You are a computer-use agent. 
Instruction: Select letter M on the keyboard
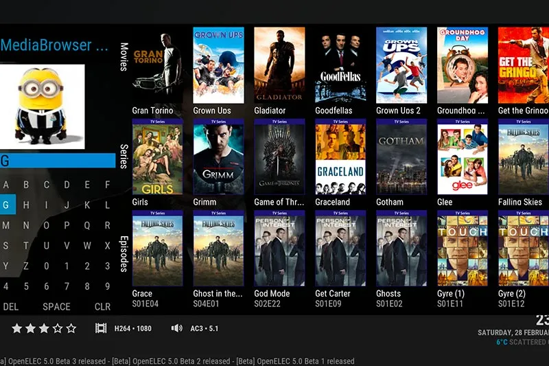6,225
